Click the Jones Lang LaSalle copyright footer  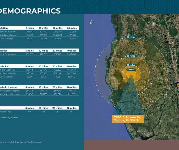tap(20, 142)
